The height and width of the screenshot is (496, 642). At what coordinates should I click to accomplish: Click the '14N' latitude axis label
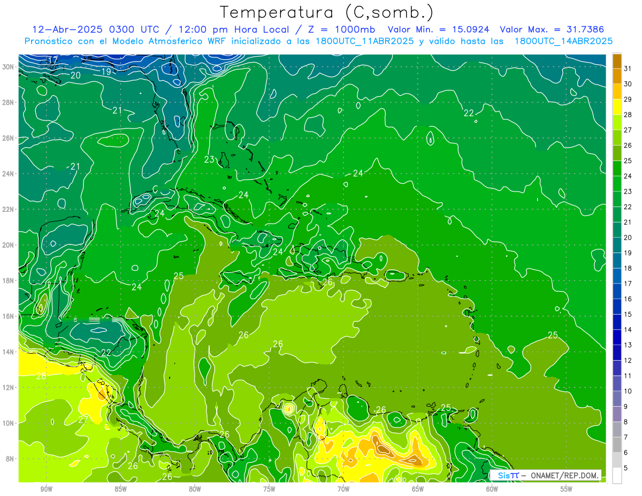tap(9, 352)
